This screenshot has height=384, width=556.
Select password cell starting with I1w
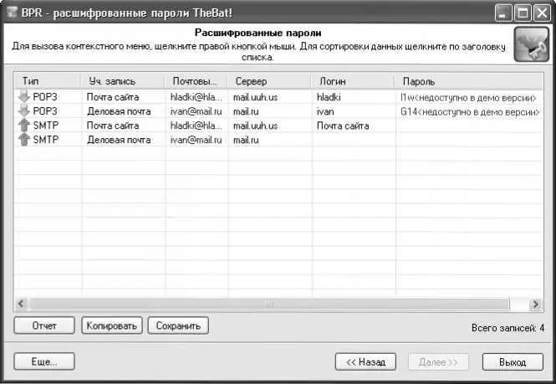coord(468,98)
